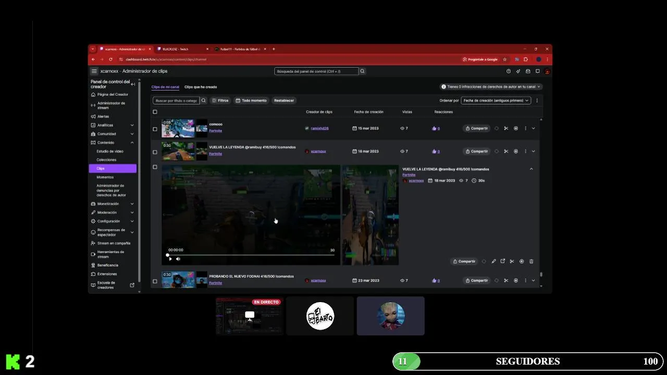Go back with the browser back arrow
The width and height of the screenshot is (667, 375).
(93, 59)
